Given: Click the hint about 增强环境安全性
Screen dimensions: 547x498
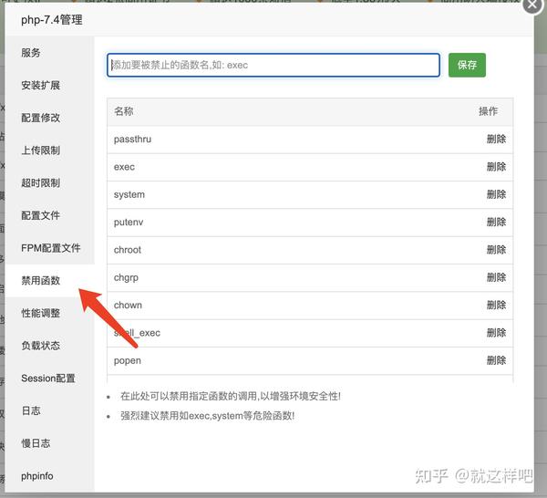Looking at the screenshot, I should 231,396.
